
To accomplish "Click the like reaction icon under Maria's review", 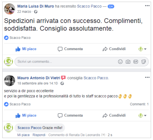I will point(6,38).
